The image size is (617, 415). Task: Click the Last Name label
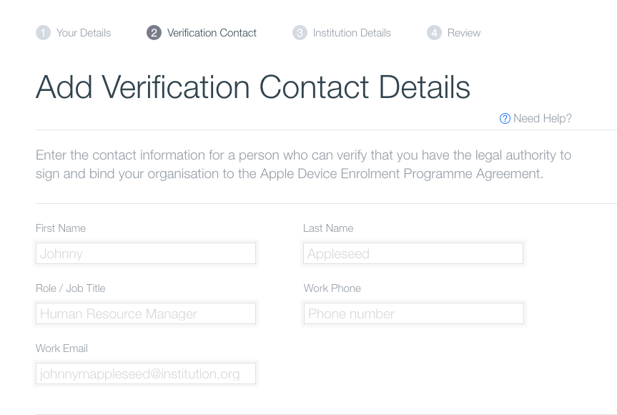pyautogui.click(x=328, y=228)
